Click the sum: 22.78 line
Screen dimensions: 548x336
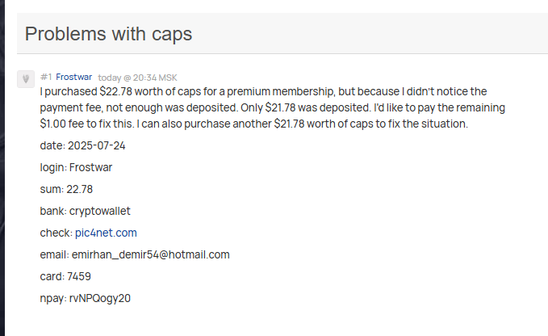pos(66,189)
